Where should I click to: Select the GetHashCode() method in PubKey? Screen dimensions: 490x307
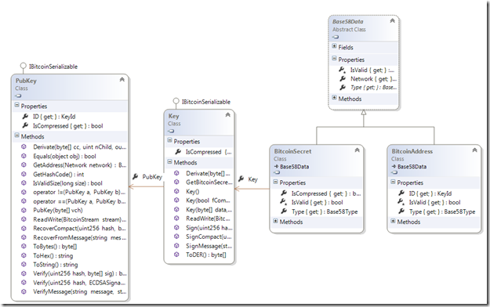(58, 175)
